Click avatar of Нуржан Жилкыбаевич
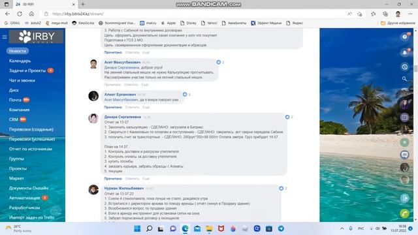 coord(93,190)
